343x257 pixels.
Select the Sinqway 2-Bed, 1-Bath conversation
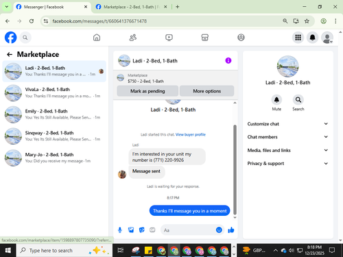[x=54, y=136]
